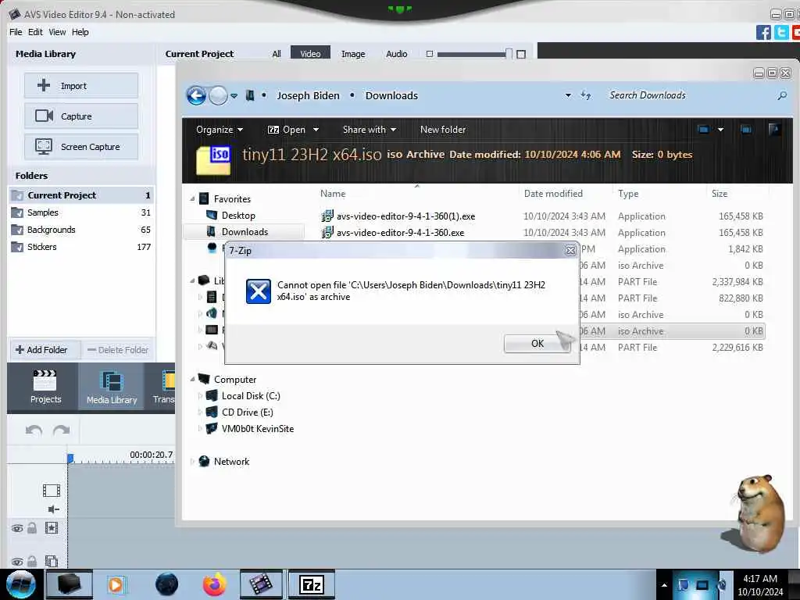Go back in the Explorer window
Viewport: 800px width, 600px height.
(x=196, y=95)
